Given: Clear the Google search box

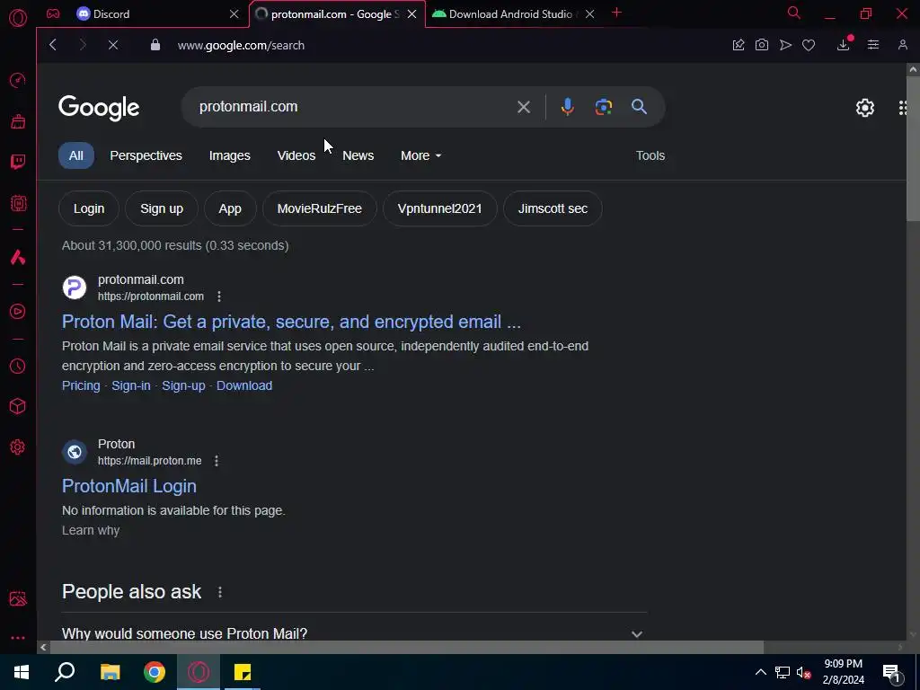Looking at the screenshot, I should point(524,107).
